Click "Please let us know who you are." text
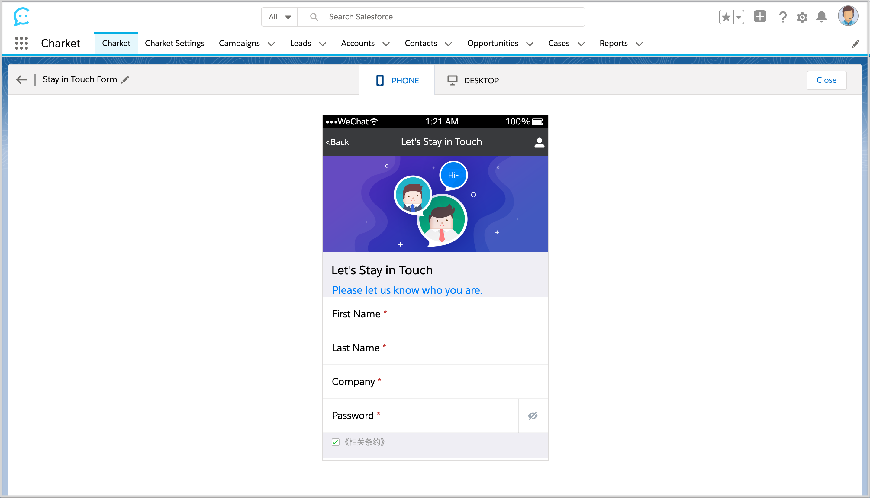The image size is (870, 498). tap(407, 290)
